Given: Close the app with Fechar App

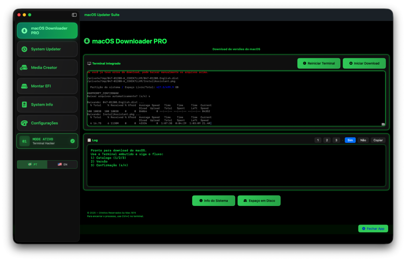Looking at the screenshot, I should [373, 229].
